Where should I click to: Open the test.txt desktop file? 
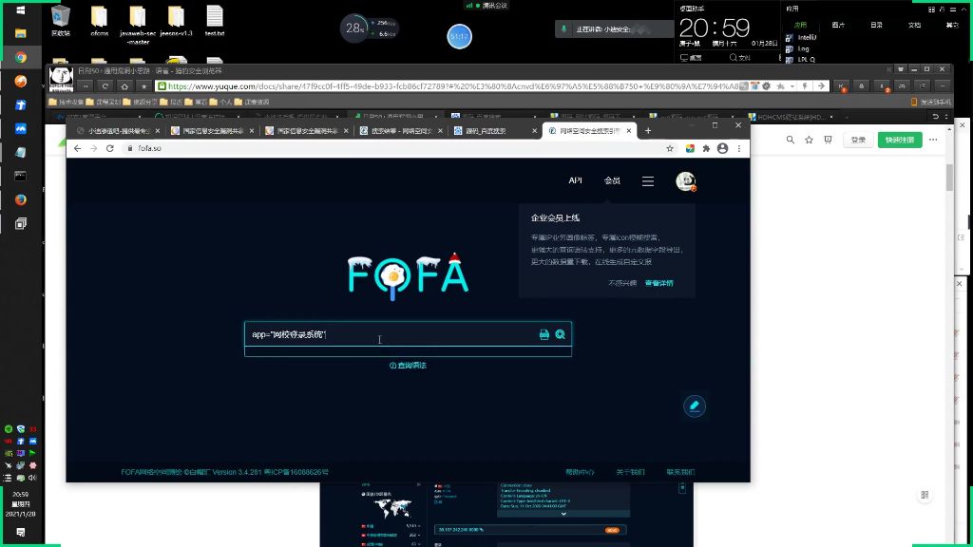215,21
